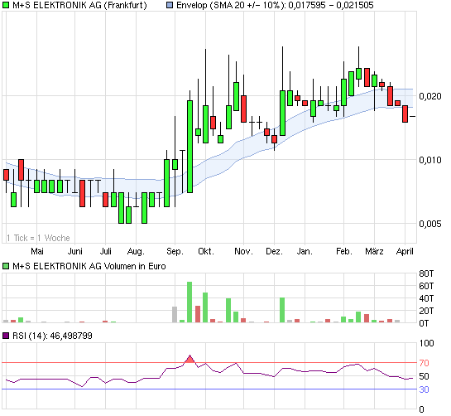The height and width of the screenshot is (416, 451).
Task: Click the tall green volume bar in December
Action: tap(282, 310)
